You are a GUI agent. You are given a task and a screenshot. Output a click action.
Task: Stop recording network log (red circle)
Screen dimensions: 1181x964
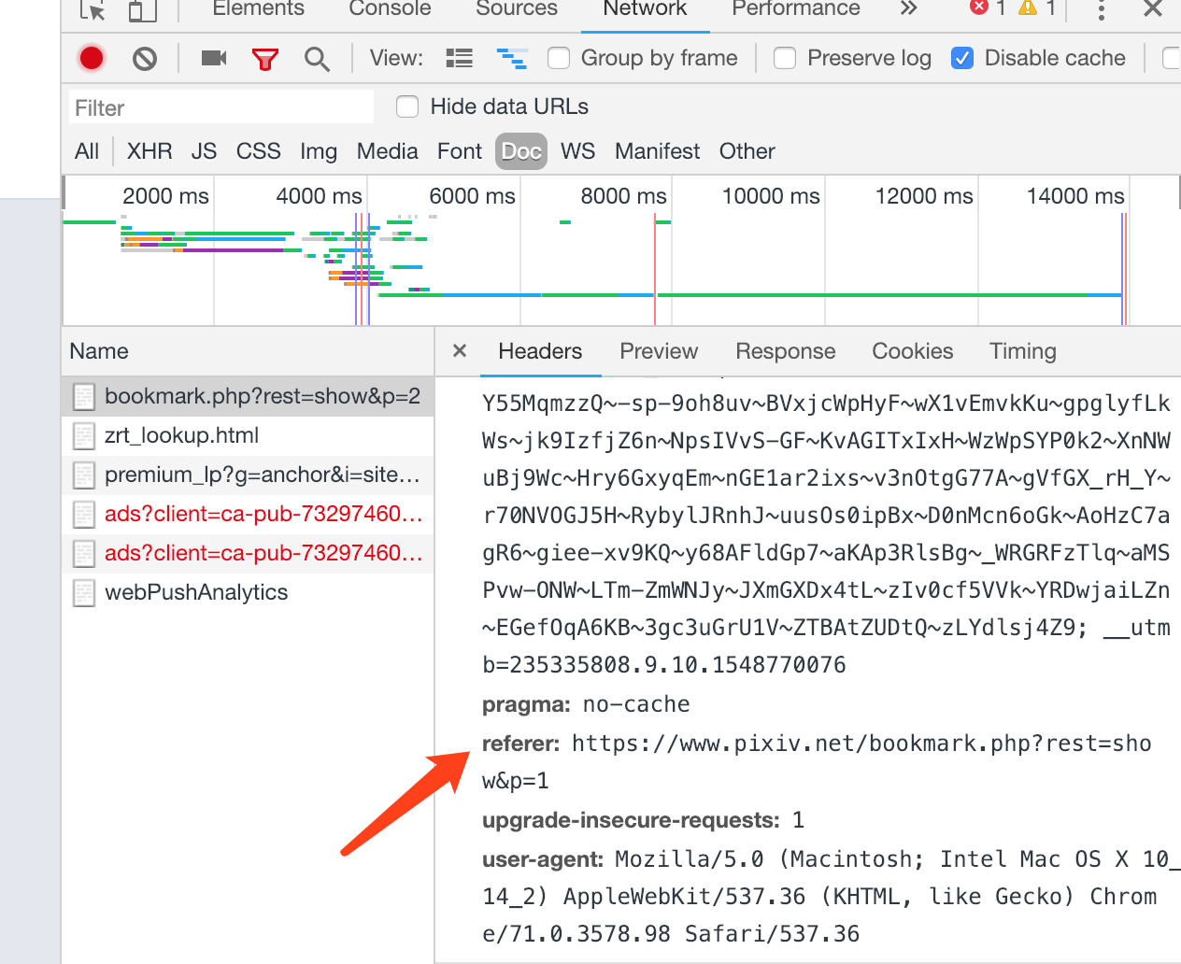[x=92, y=59]
